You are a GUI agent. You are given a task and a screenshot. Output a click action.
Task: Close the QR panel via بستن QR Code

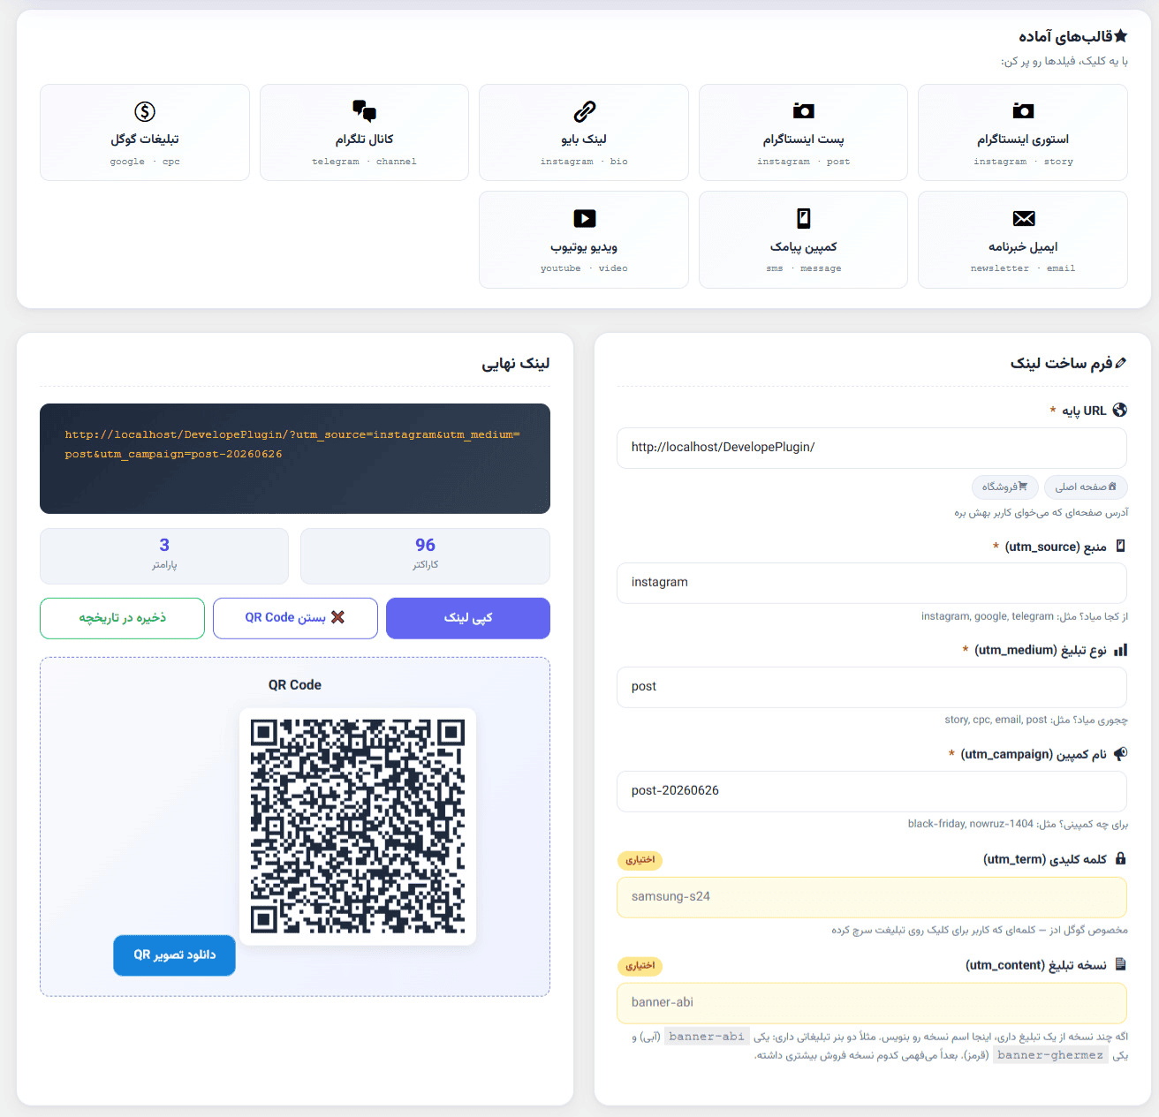click(295, 618)
